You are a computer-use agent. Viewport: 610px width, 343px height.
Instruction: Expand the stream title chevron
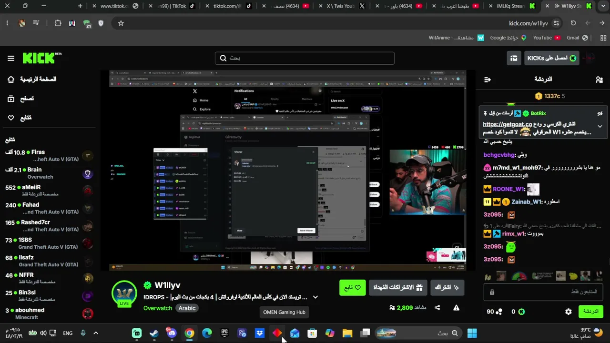[x=315, y=297]
